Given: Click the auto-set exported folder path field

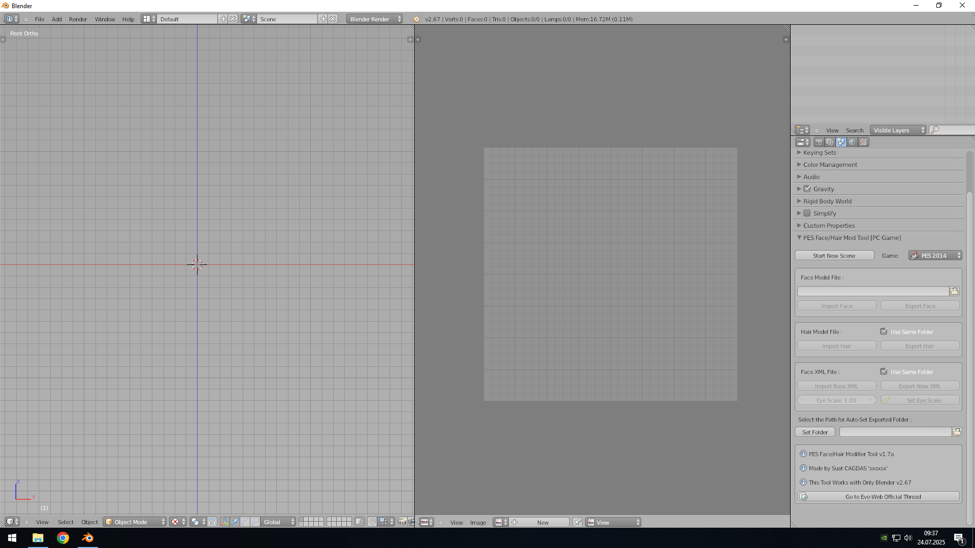Looking at the screenshot, I should click(895, 432).
